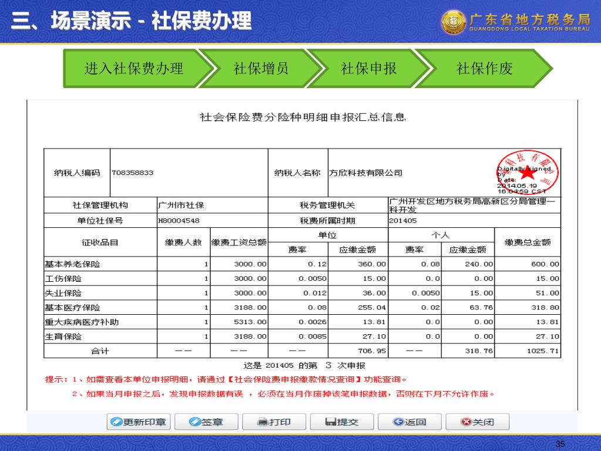Click the 这是 201405 的第 3 次申报 line
The height and width of the screenshot is (451, 601).
[x=305, y=365]
